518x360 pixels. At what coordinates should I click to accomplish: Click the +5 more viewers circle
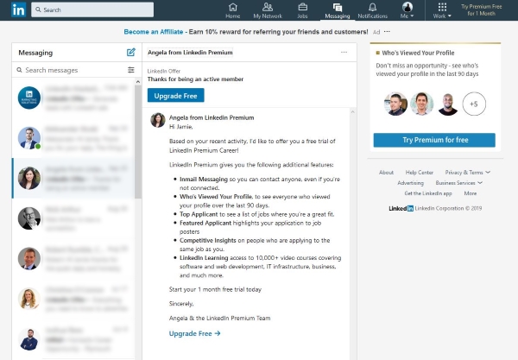point(474,104)
